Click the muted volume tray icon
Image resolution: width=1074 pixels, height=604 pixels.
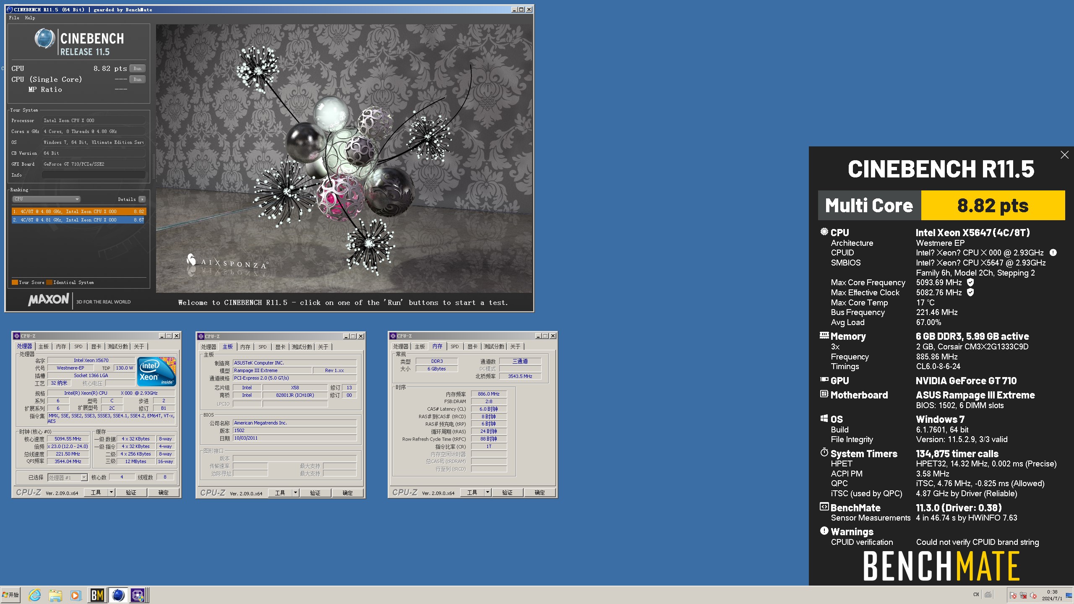[1033, 595]
